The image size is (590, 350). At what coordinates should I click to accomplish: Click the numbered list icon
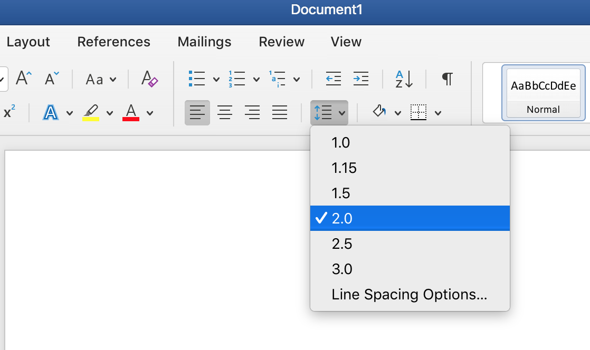236,79
